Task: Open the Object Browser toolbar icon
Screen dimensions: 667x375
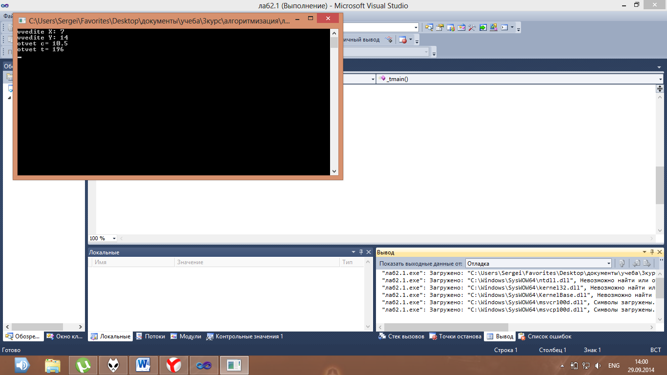Action: (451, 27)
